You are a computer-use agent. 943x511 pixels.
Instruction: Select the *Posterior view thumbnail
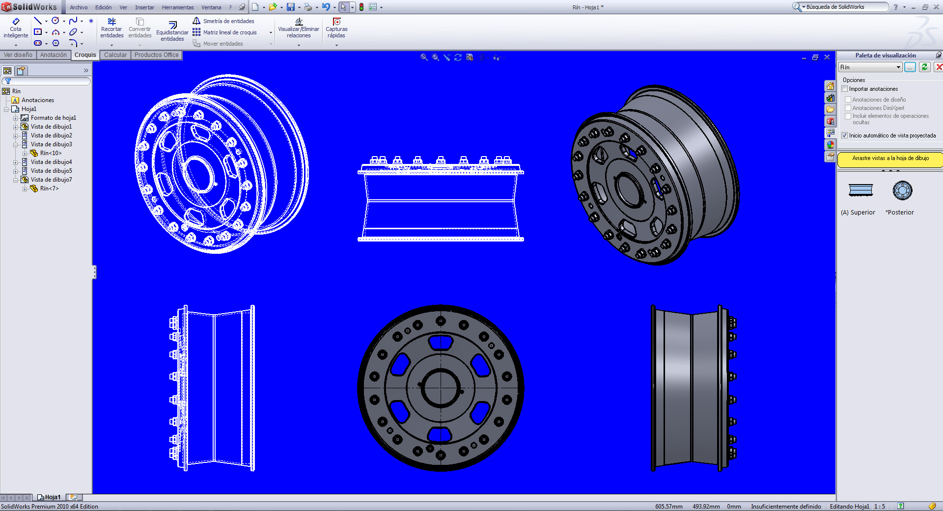(902, 190)
